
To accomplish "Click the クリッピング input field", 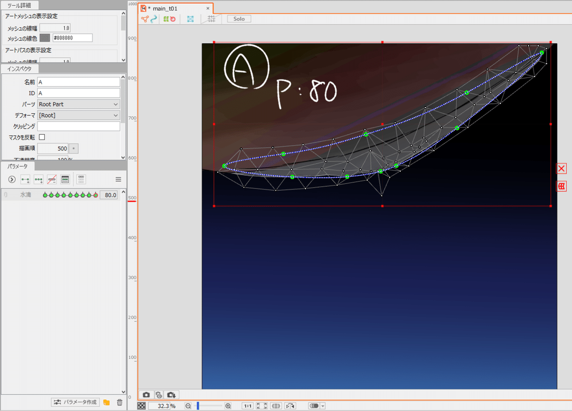I will (x=79, y=126).
